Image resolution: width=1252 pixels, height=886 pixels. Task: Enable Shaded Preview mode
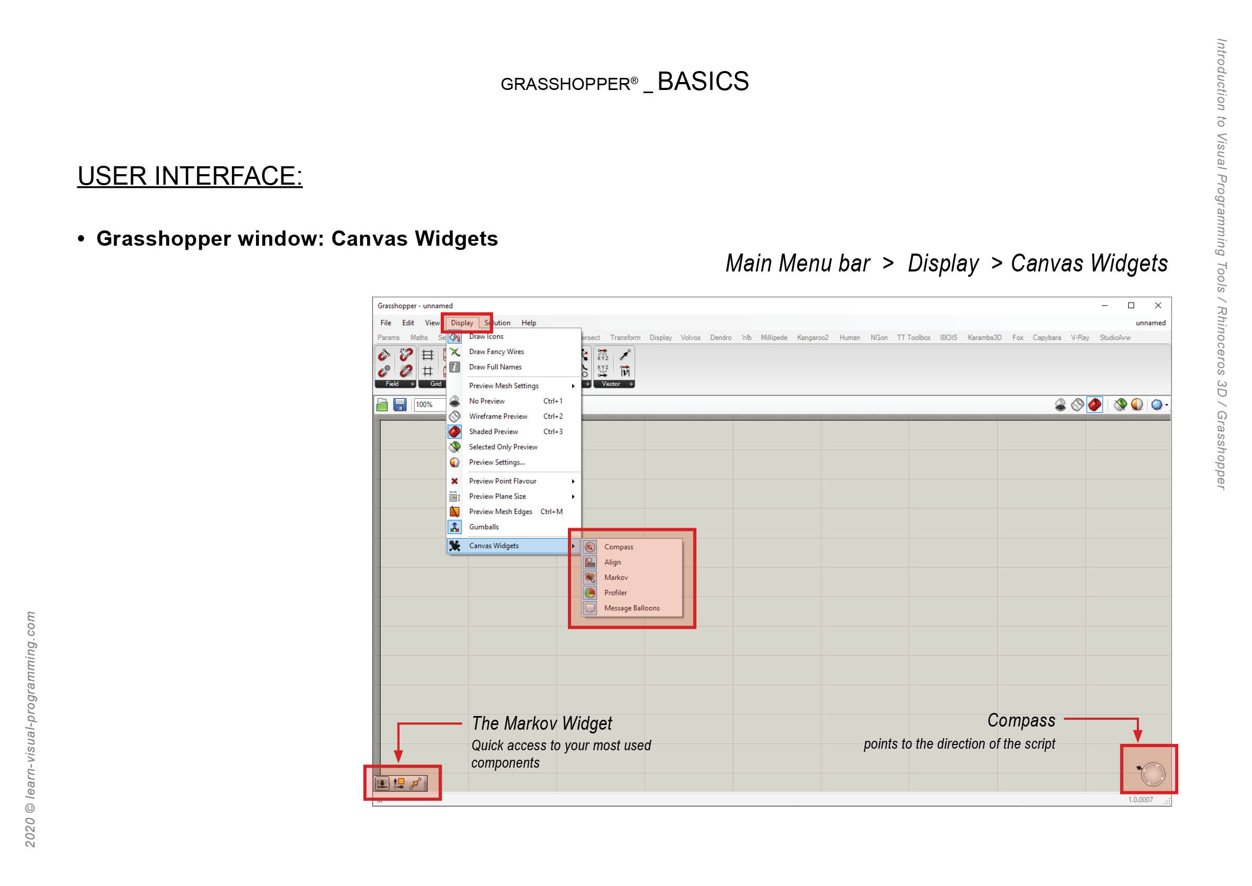point(494,431)
